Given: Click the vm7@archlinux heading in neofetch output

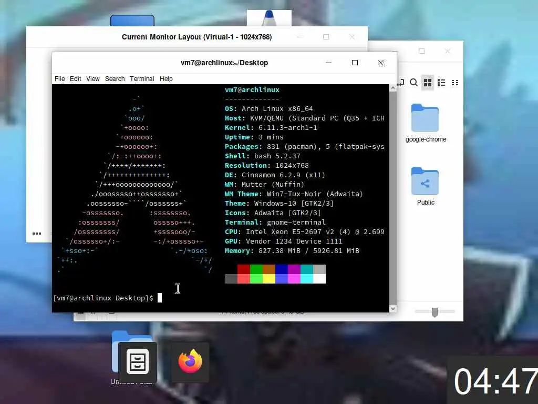Looking at the screenshot, I should [252, 89].
